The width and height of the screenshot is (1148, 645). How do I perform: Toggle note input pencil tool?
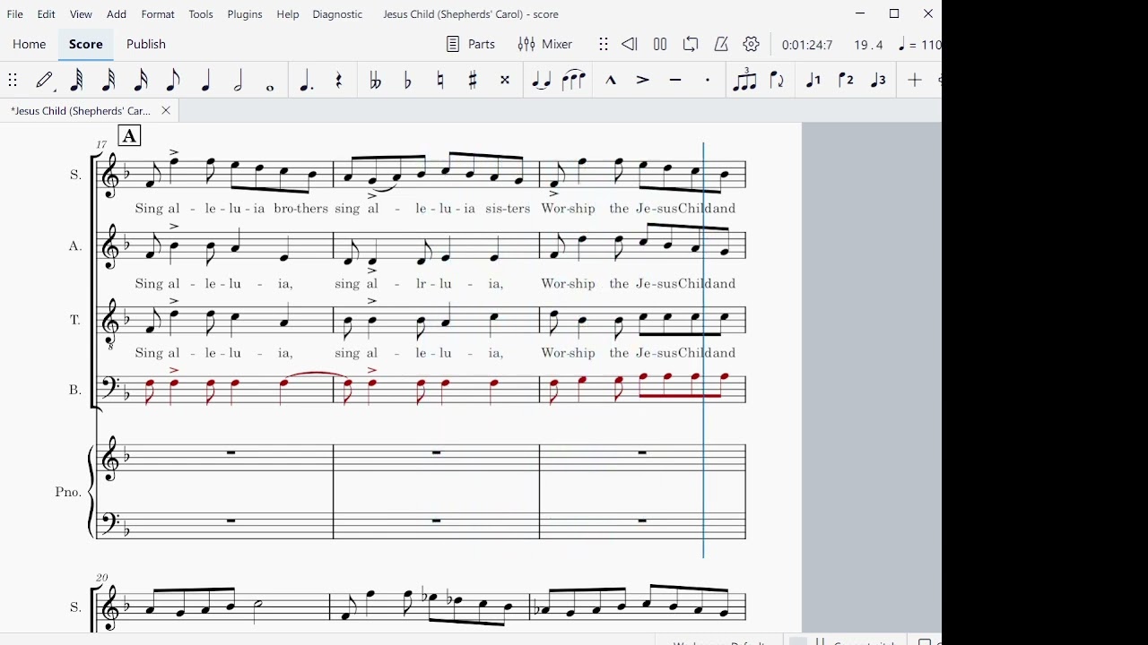[x=45, y=81]
